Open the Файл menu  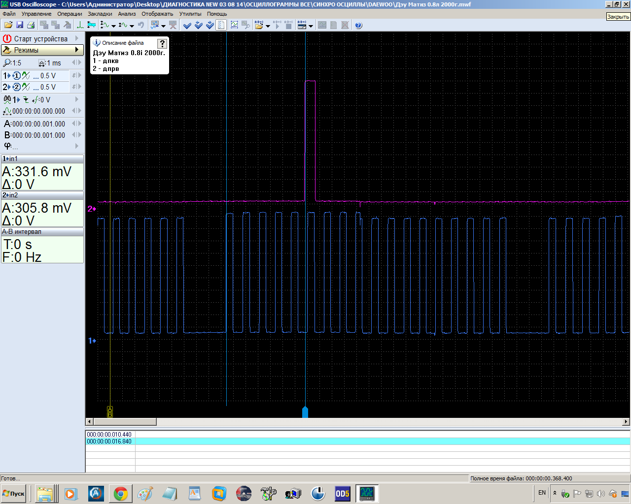[9, 14]
